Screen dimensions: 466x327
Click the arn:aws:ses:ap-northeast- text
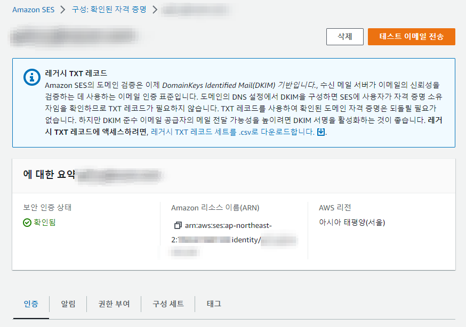(x=228, y=225)
